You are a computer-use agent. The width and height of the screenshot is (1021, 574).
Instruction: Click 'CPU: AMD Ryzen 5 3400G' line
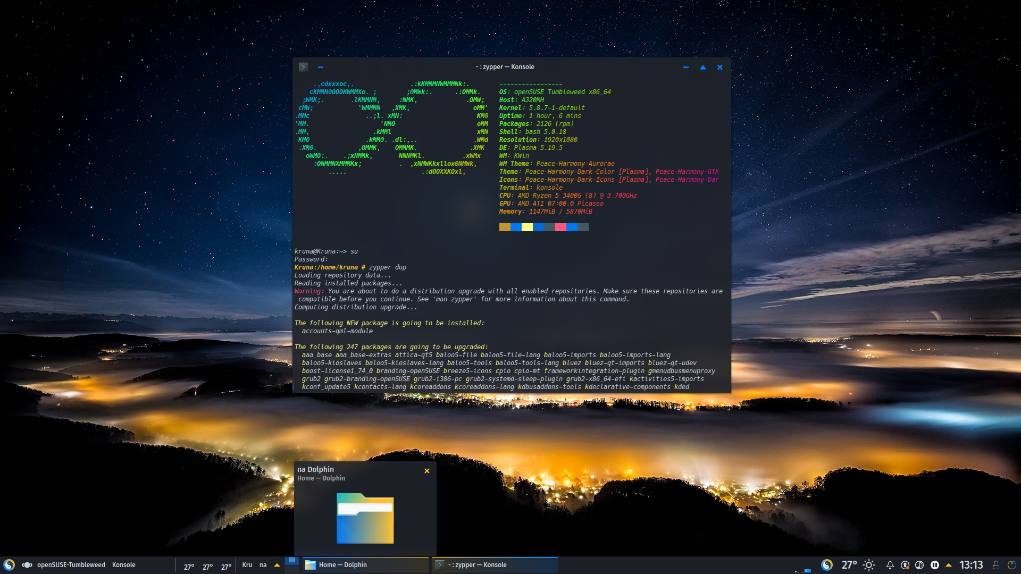567,196
